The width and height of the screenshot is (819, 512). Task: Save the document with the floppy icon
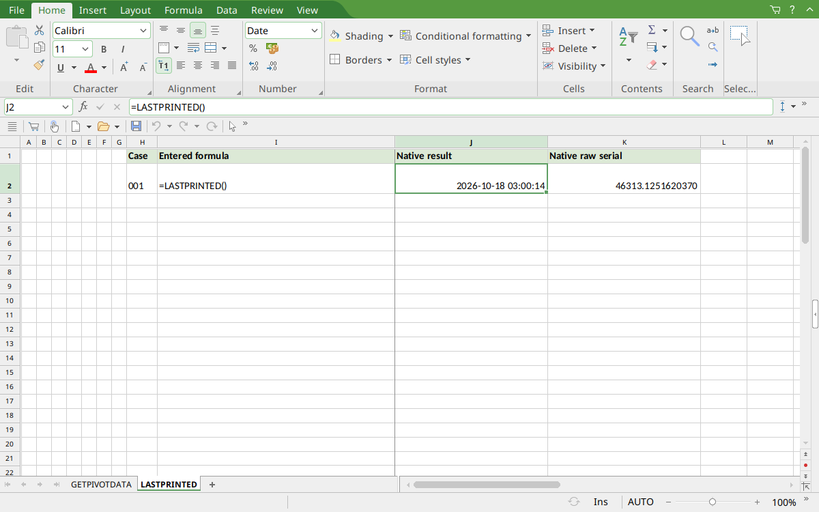(136, 126)
